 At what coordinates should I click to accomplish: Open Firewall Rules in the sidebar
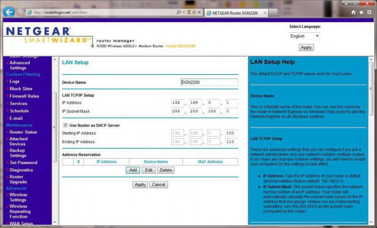pyautogui.click(x=24, y=96)
